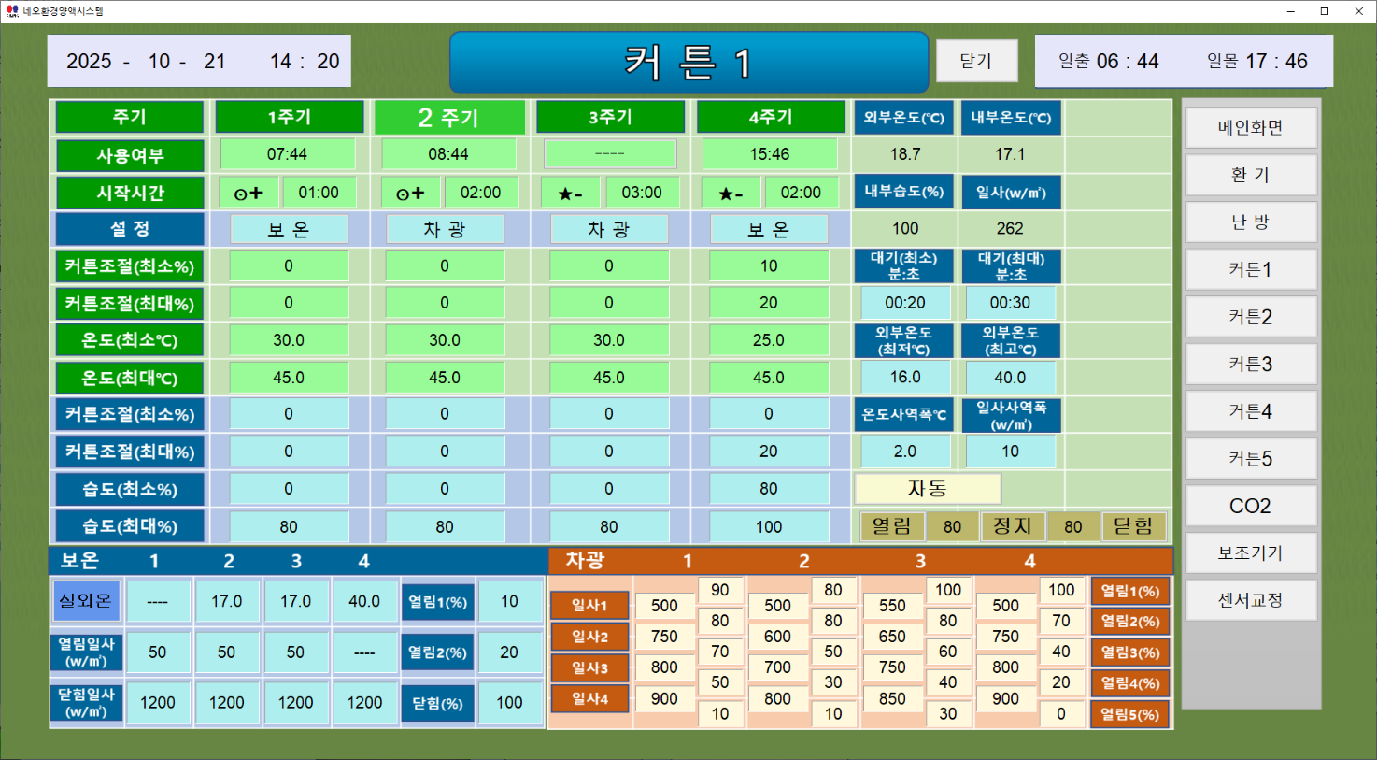Viewport: 1377px width, 760px height.
Task: Click the star-minus icon under 3주기
Action: (570, 193)
